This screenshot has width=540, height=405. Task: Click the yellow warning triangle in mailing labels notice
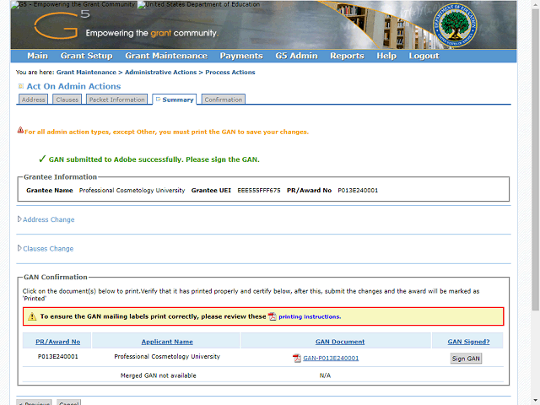pos(32,316)
